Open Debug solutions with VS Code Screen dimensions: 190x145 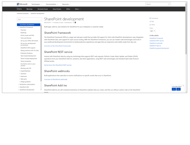tap(30, 51)
